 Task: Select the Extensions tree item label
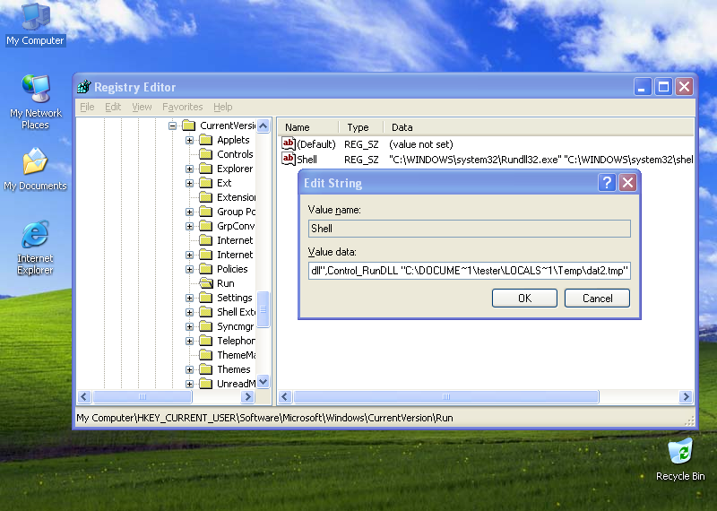click(236, 197)
